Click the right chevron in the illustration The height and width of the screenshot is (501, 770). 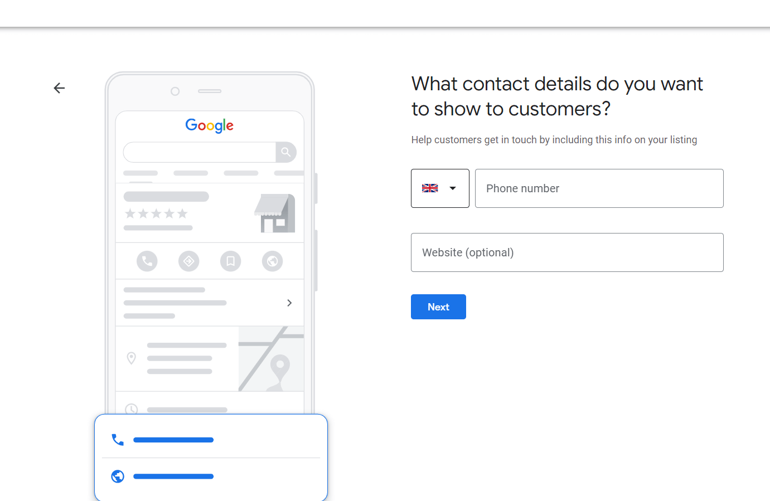289,303
